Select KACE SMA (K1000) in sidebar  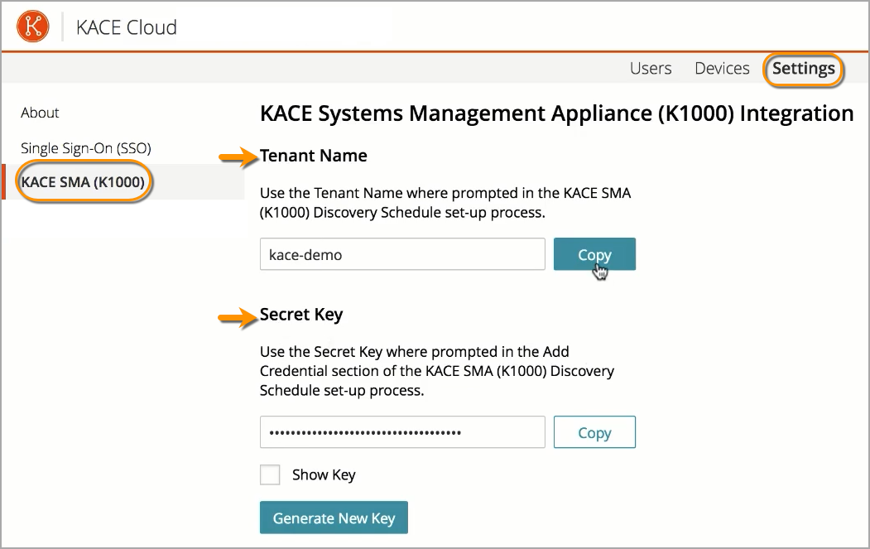(x=83, y=182)
